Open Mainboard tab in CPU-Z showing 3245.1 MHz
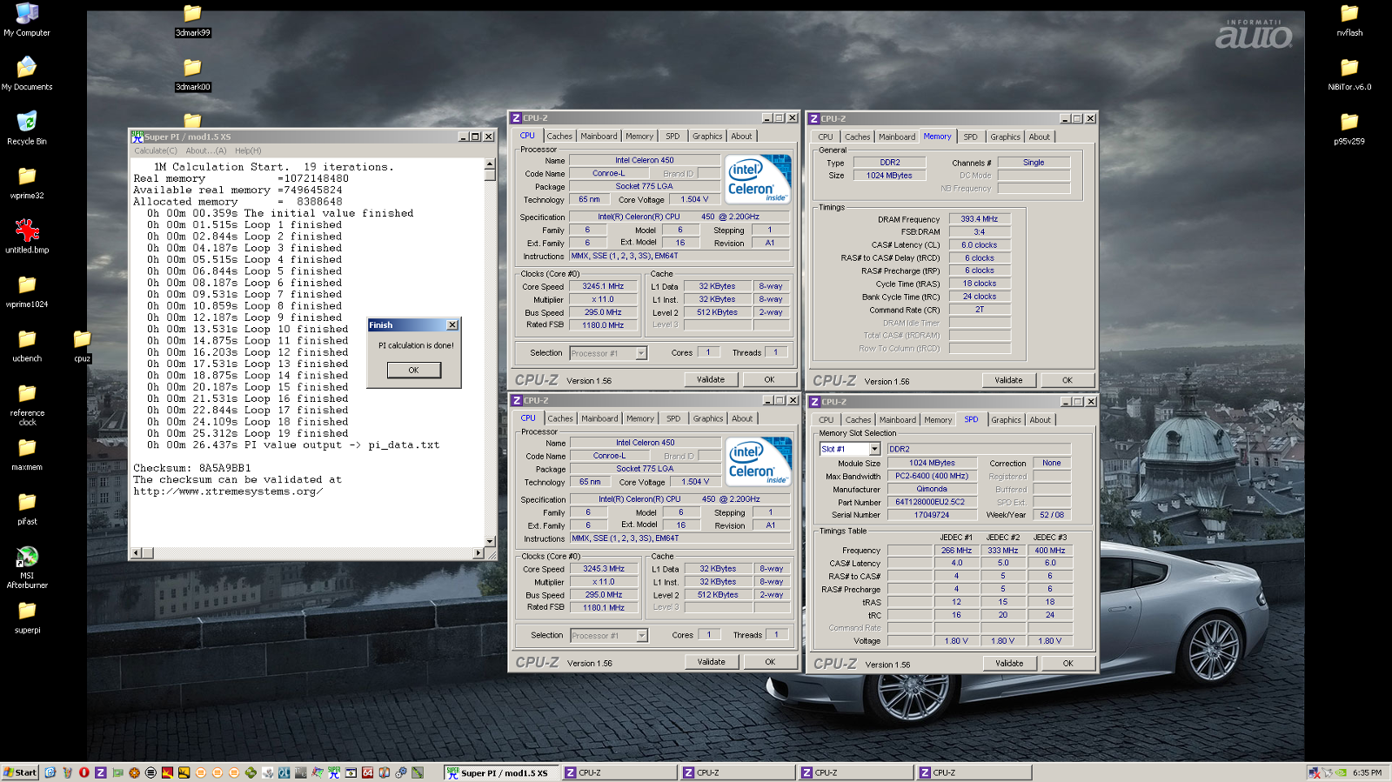Screen dimensions: 1392x782 point(599,136)
